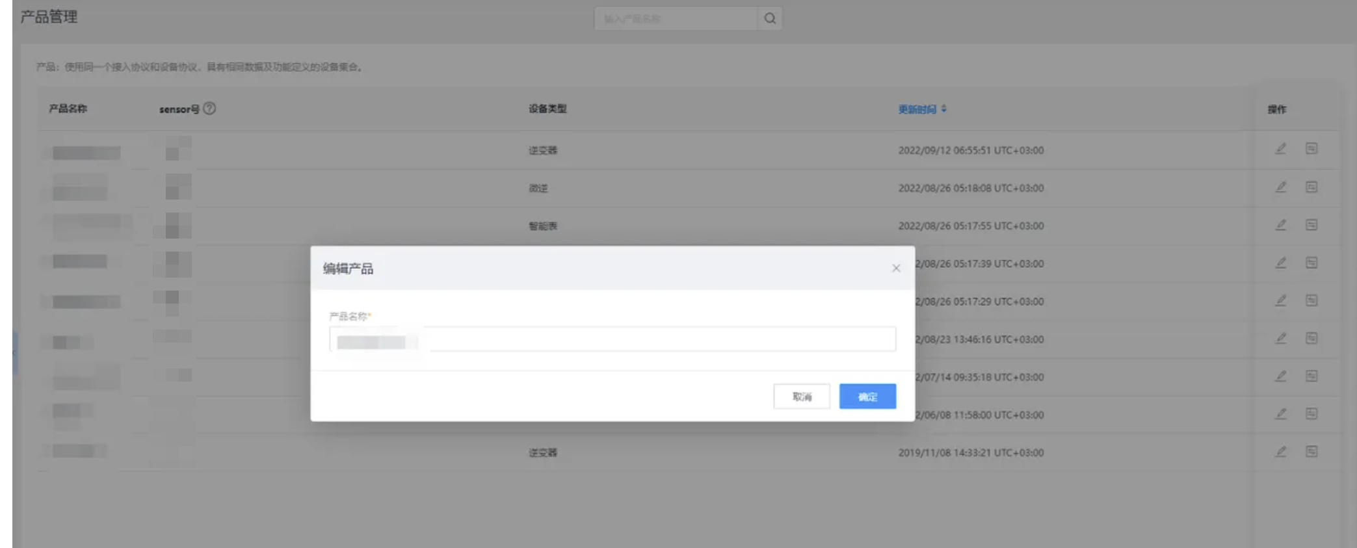Edit the product updated at 11:58:00
The height and width of the screenshot is (548, 1357).
[1280, 414]
